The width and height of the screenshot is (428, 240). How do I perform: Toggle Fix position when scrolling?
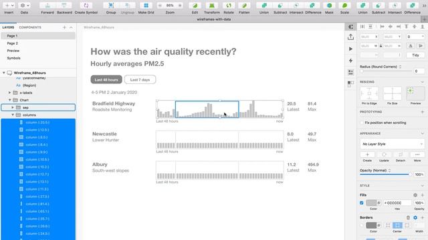[x=362, y=123]
